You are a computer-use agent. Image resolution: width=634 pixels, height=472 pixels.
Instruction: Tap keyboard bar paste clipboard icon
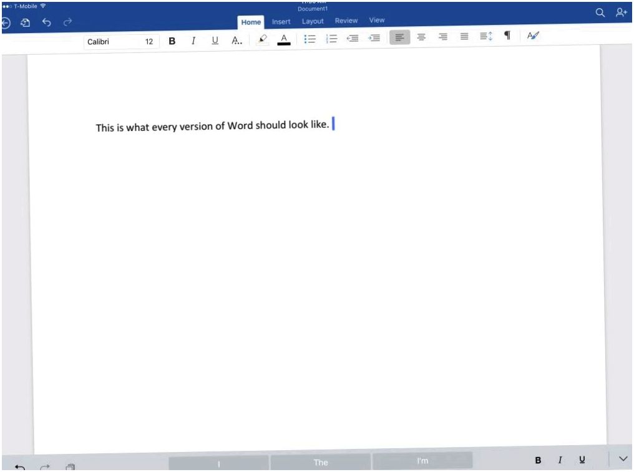tap(70, 467)
